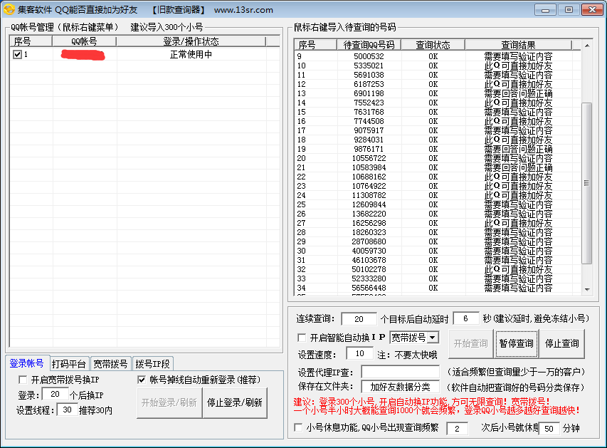607x448 pixels.
Task: Click the auto-delay seconds input field
Action: tap(465, 318)
